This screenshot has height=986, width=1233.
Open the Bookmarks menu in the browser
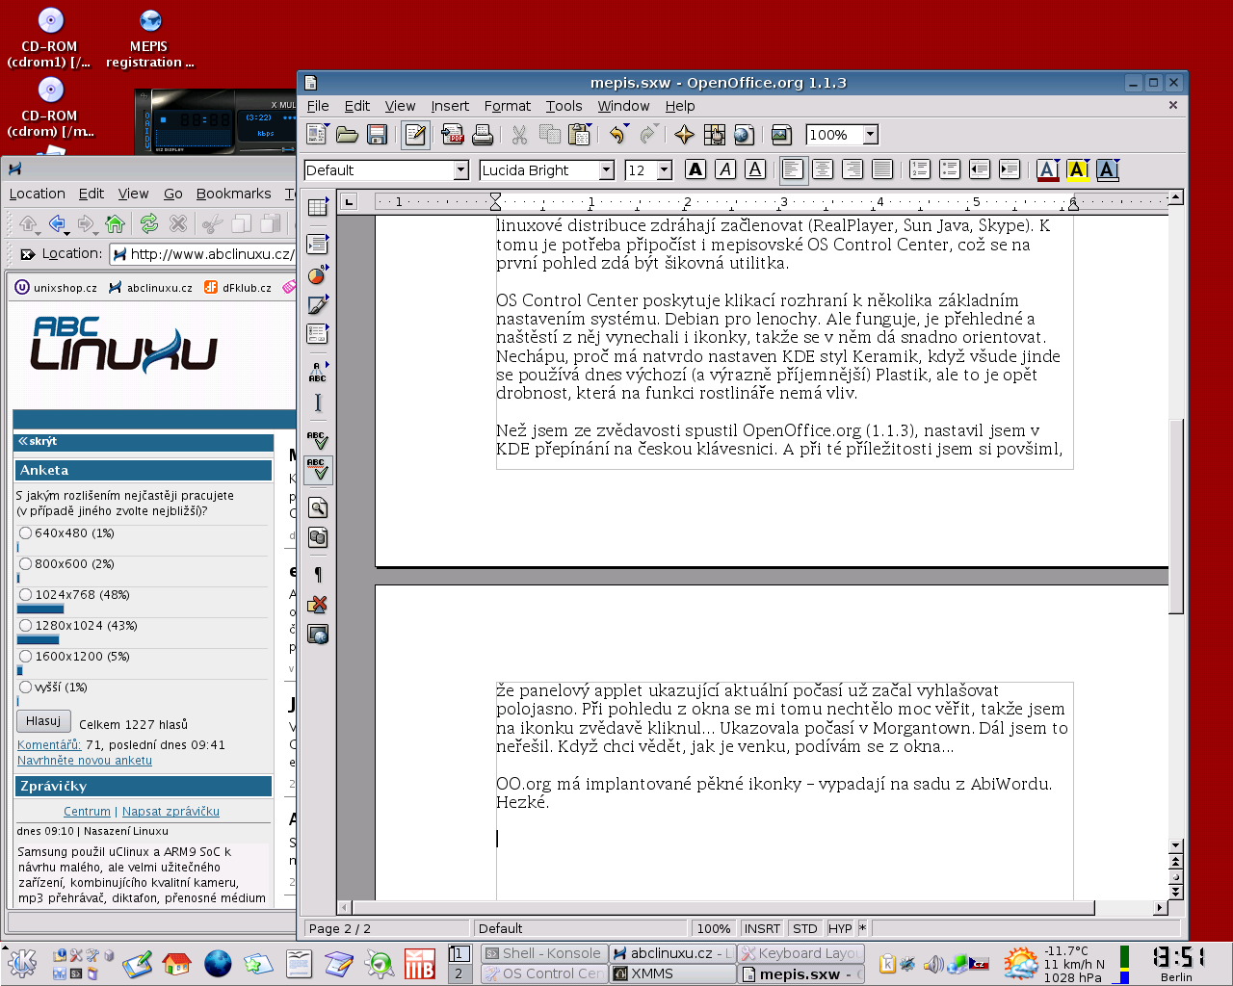click(x=234, y=194)
